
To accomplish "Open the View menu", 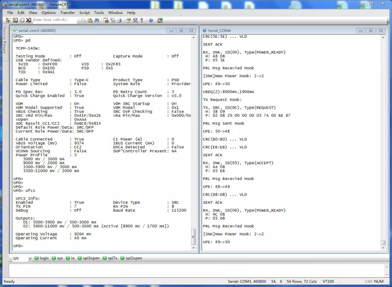I will pyautogui.click(x=33, y=12).
